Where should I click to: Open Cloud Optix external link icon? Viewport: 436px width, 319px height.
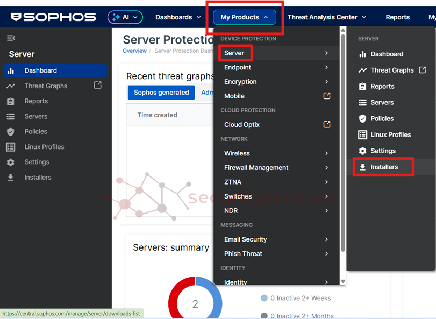tap(326, 124)
